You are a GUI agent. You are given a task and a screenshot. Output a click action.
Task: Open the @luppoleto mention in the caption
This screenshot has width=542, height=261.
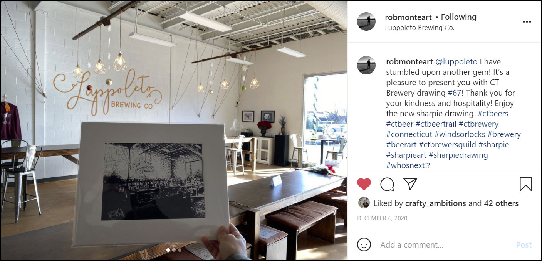pyautogui.click(x=456, y=62)
